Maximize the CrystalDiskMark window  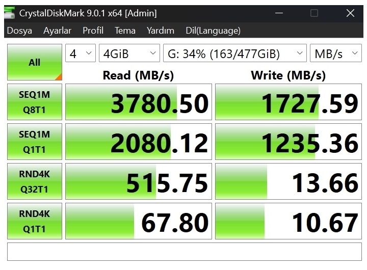tap(314, 13)
